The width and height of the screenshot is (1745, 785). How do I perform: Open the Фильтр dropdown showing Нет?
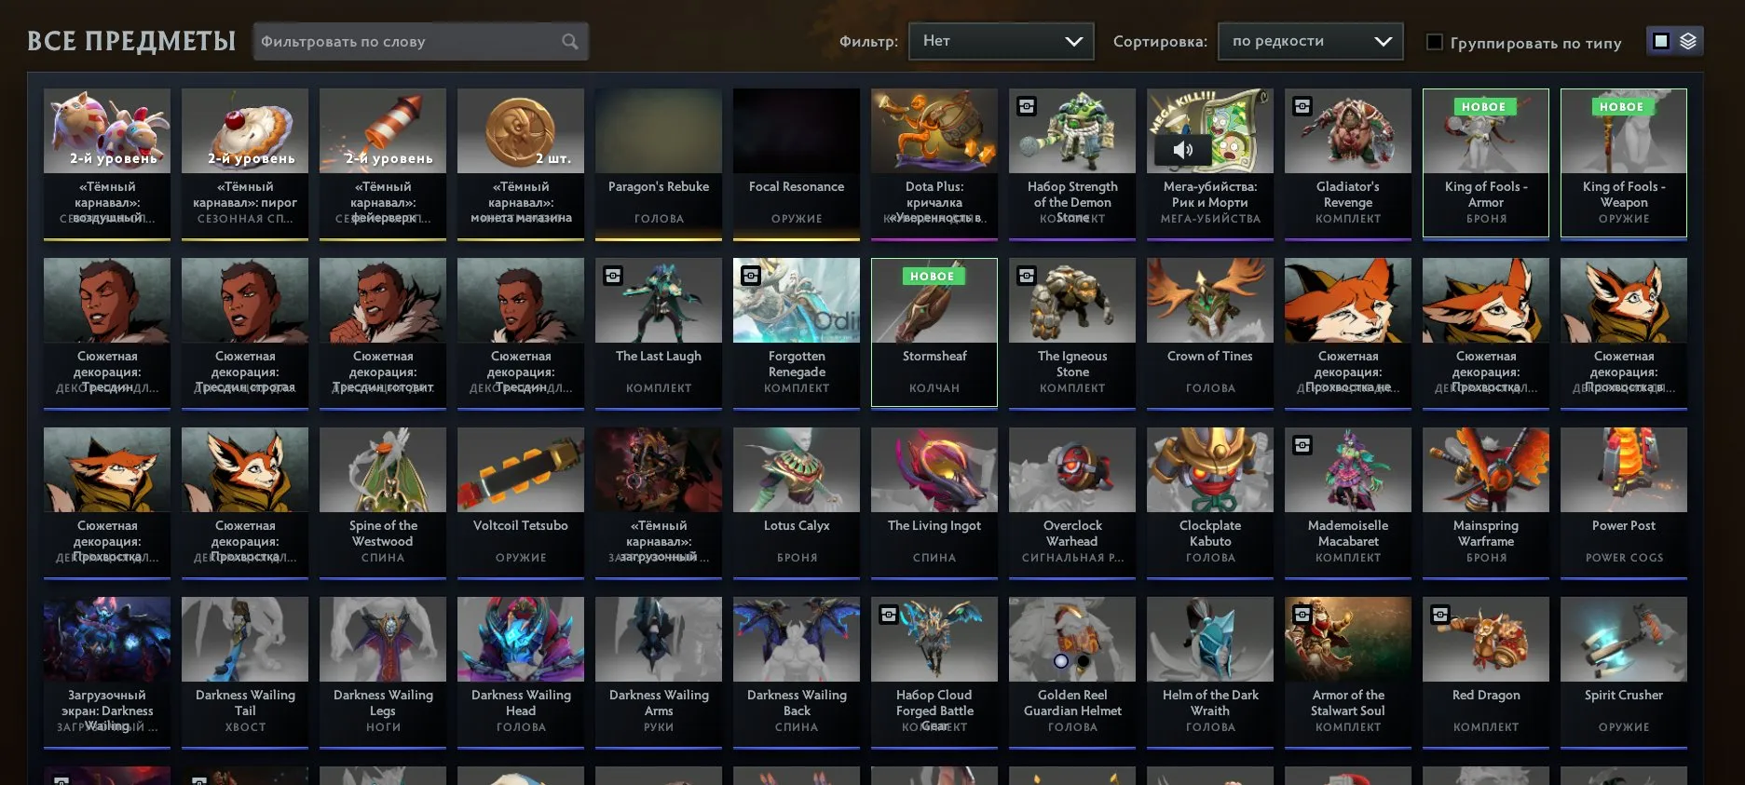pos(1001,41)
